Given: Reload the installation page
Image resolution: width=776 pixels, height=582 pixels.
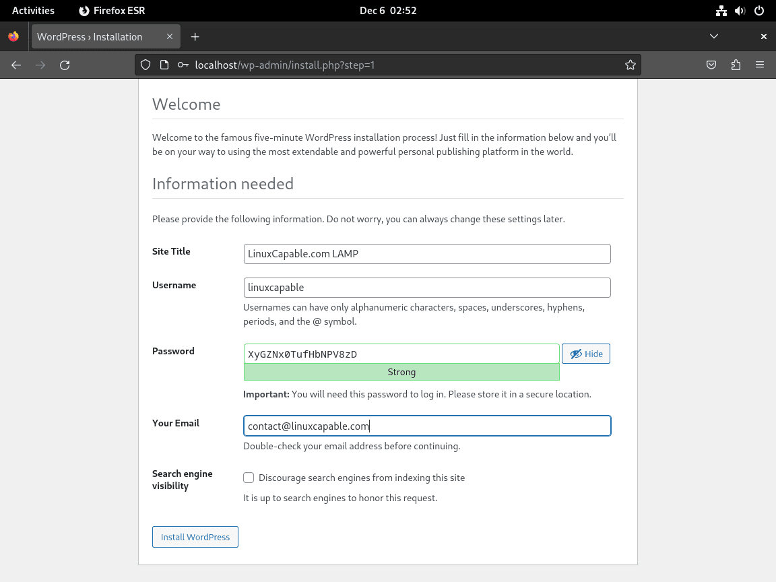Looking at the screenshot, I should [x=65, y=65].
